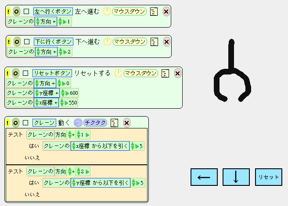
Task: Open the マウスダウン trigger menu in 左へ進む script
Action: tap(130, 12)
